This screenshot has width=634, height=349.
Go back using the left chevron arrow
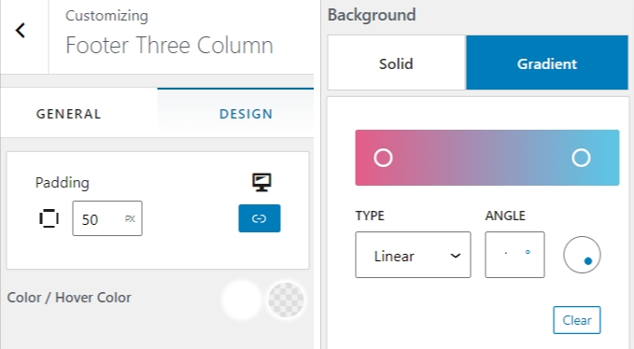point(21,30)
